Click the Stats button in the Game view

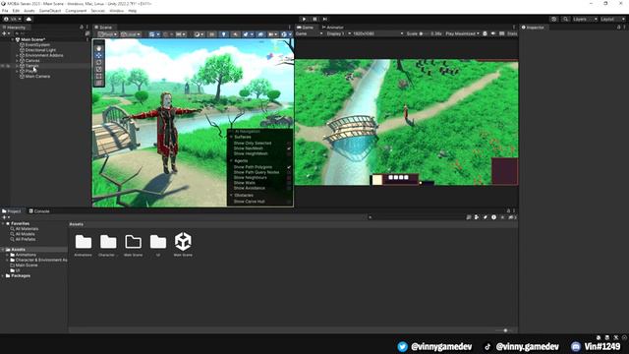(x=512, y=33)
